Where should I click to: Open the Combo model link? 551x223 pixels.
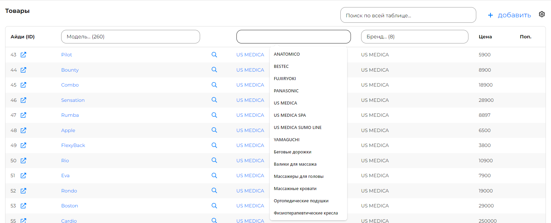pos(70,85)
